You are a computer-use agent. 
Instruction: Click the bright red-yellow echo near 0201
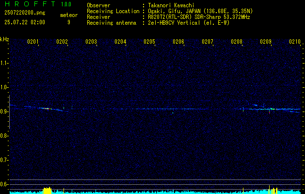coord(47,108)
